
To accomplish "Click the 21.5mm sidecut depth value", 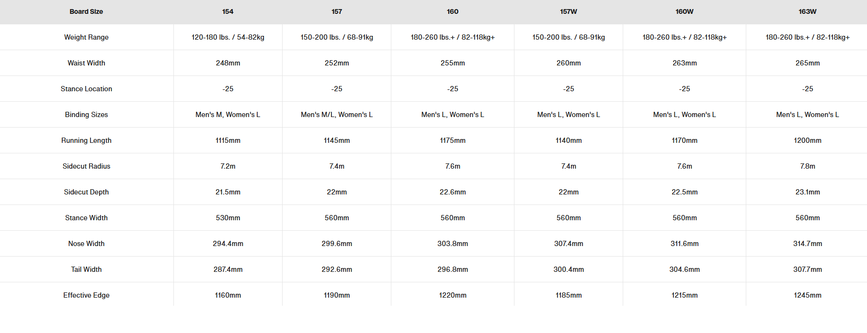I will (x=228, y=192).
